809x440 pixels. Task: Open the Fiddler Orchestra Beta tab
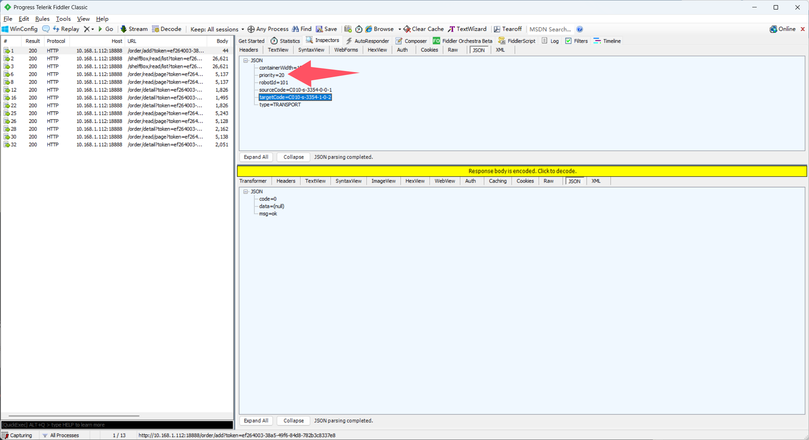(x=463, y=41)
